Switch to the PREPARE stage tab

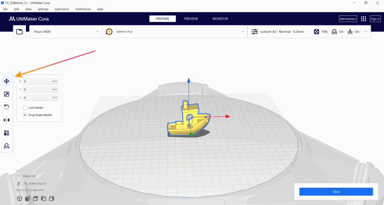click(x=163, y=19)
